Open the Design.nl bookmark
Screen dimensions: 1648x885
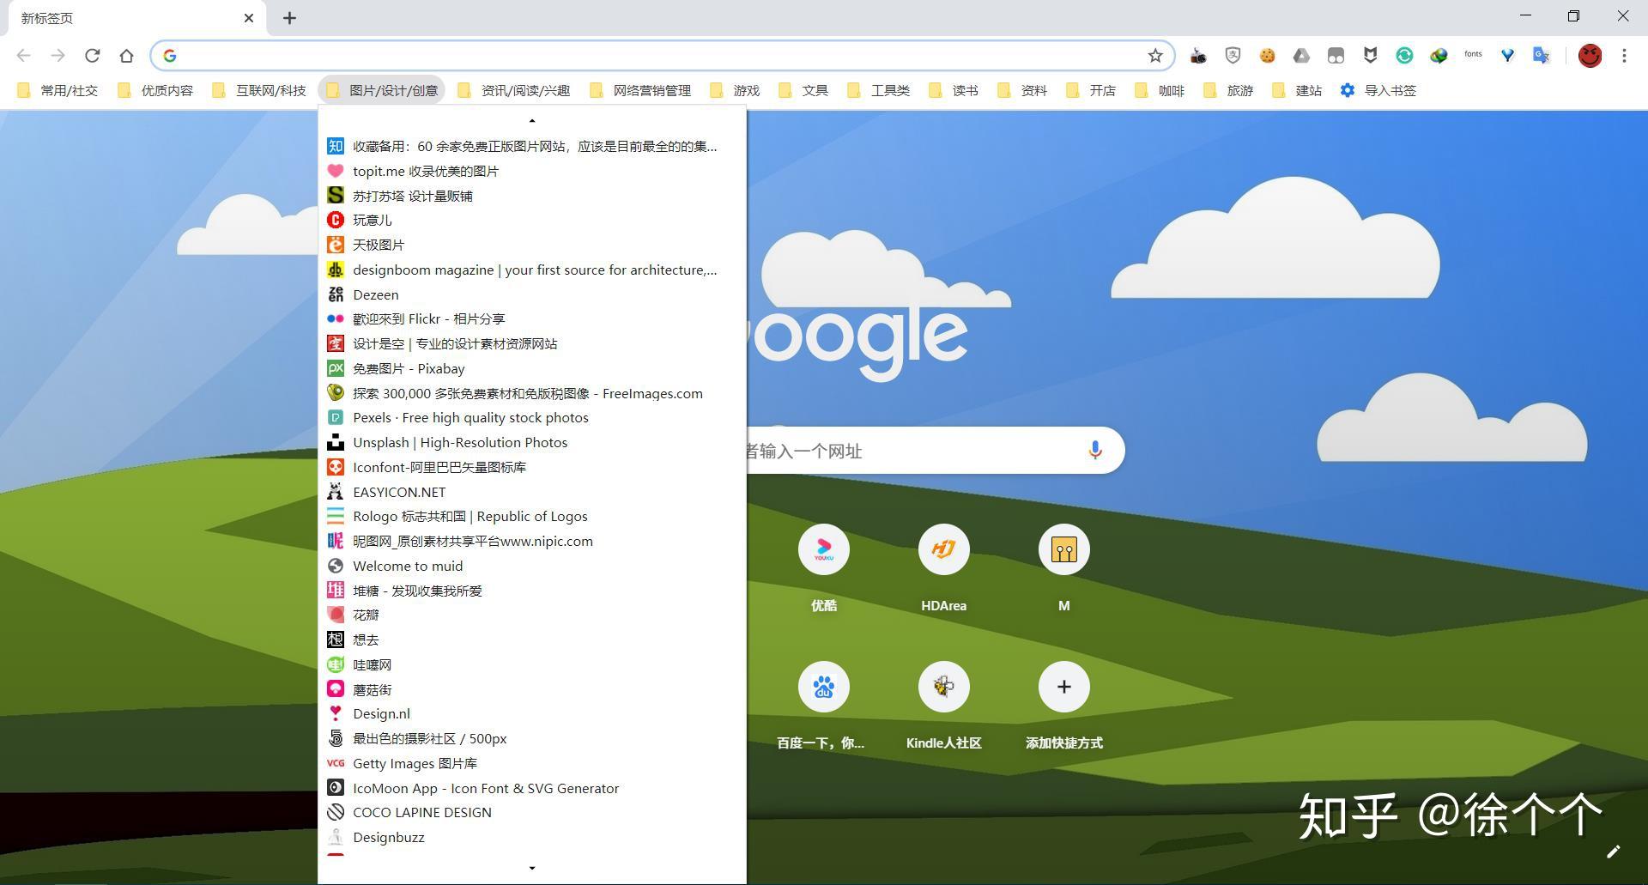[532, 713]
